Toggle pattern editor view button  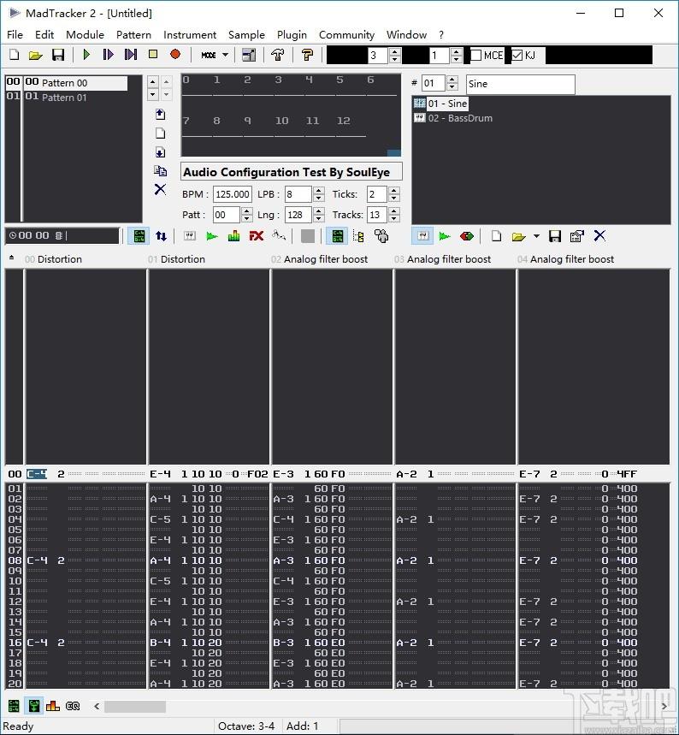pos(139,236)
